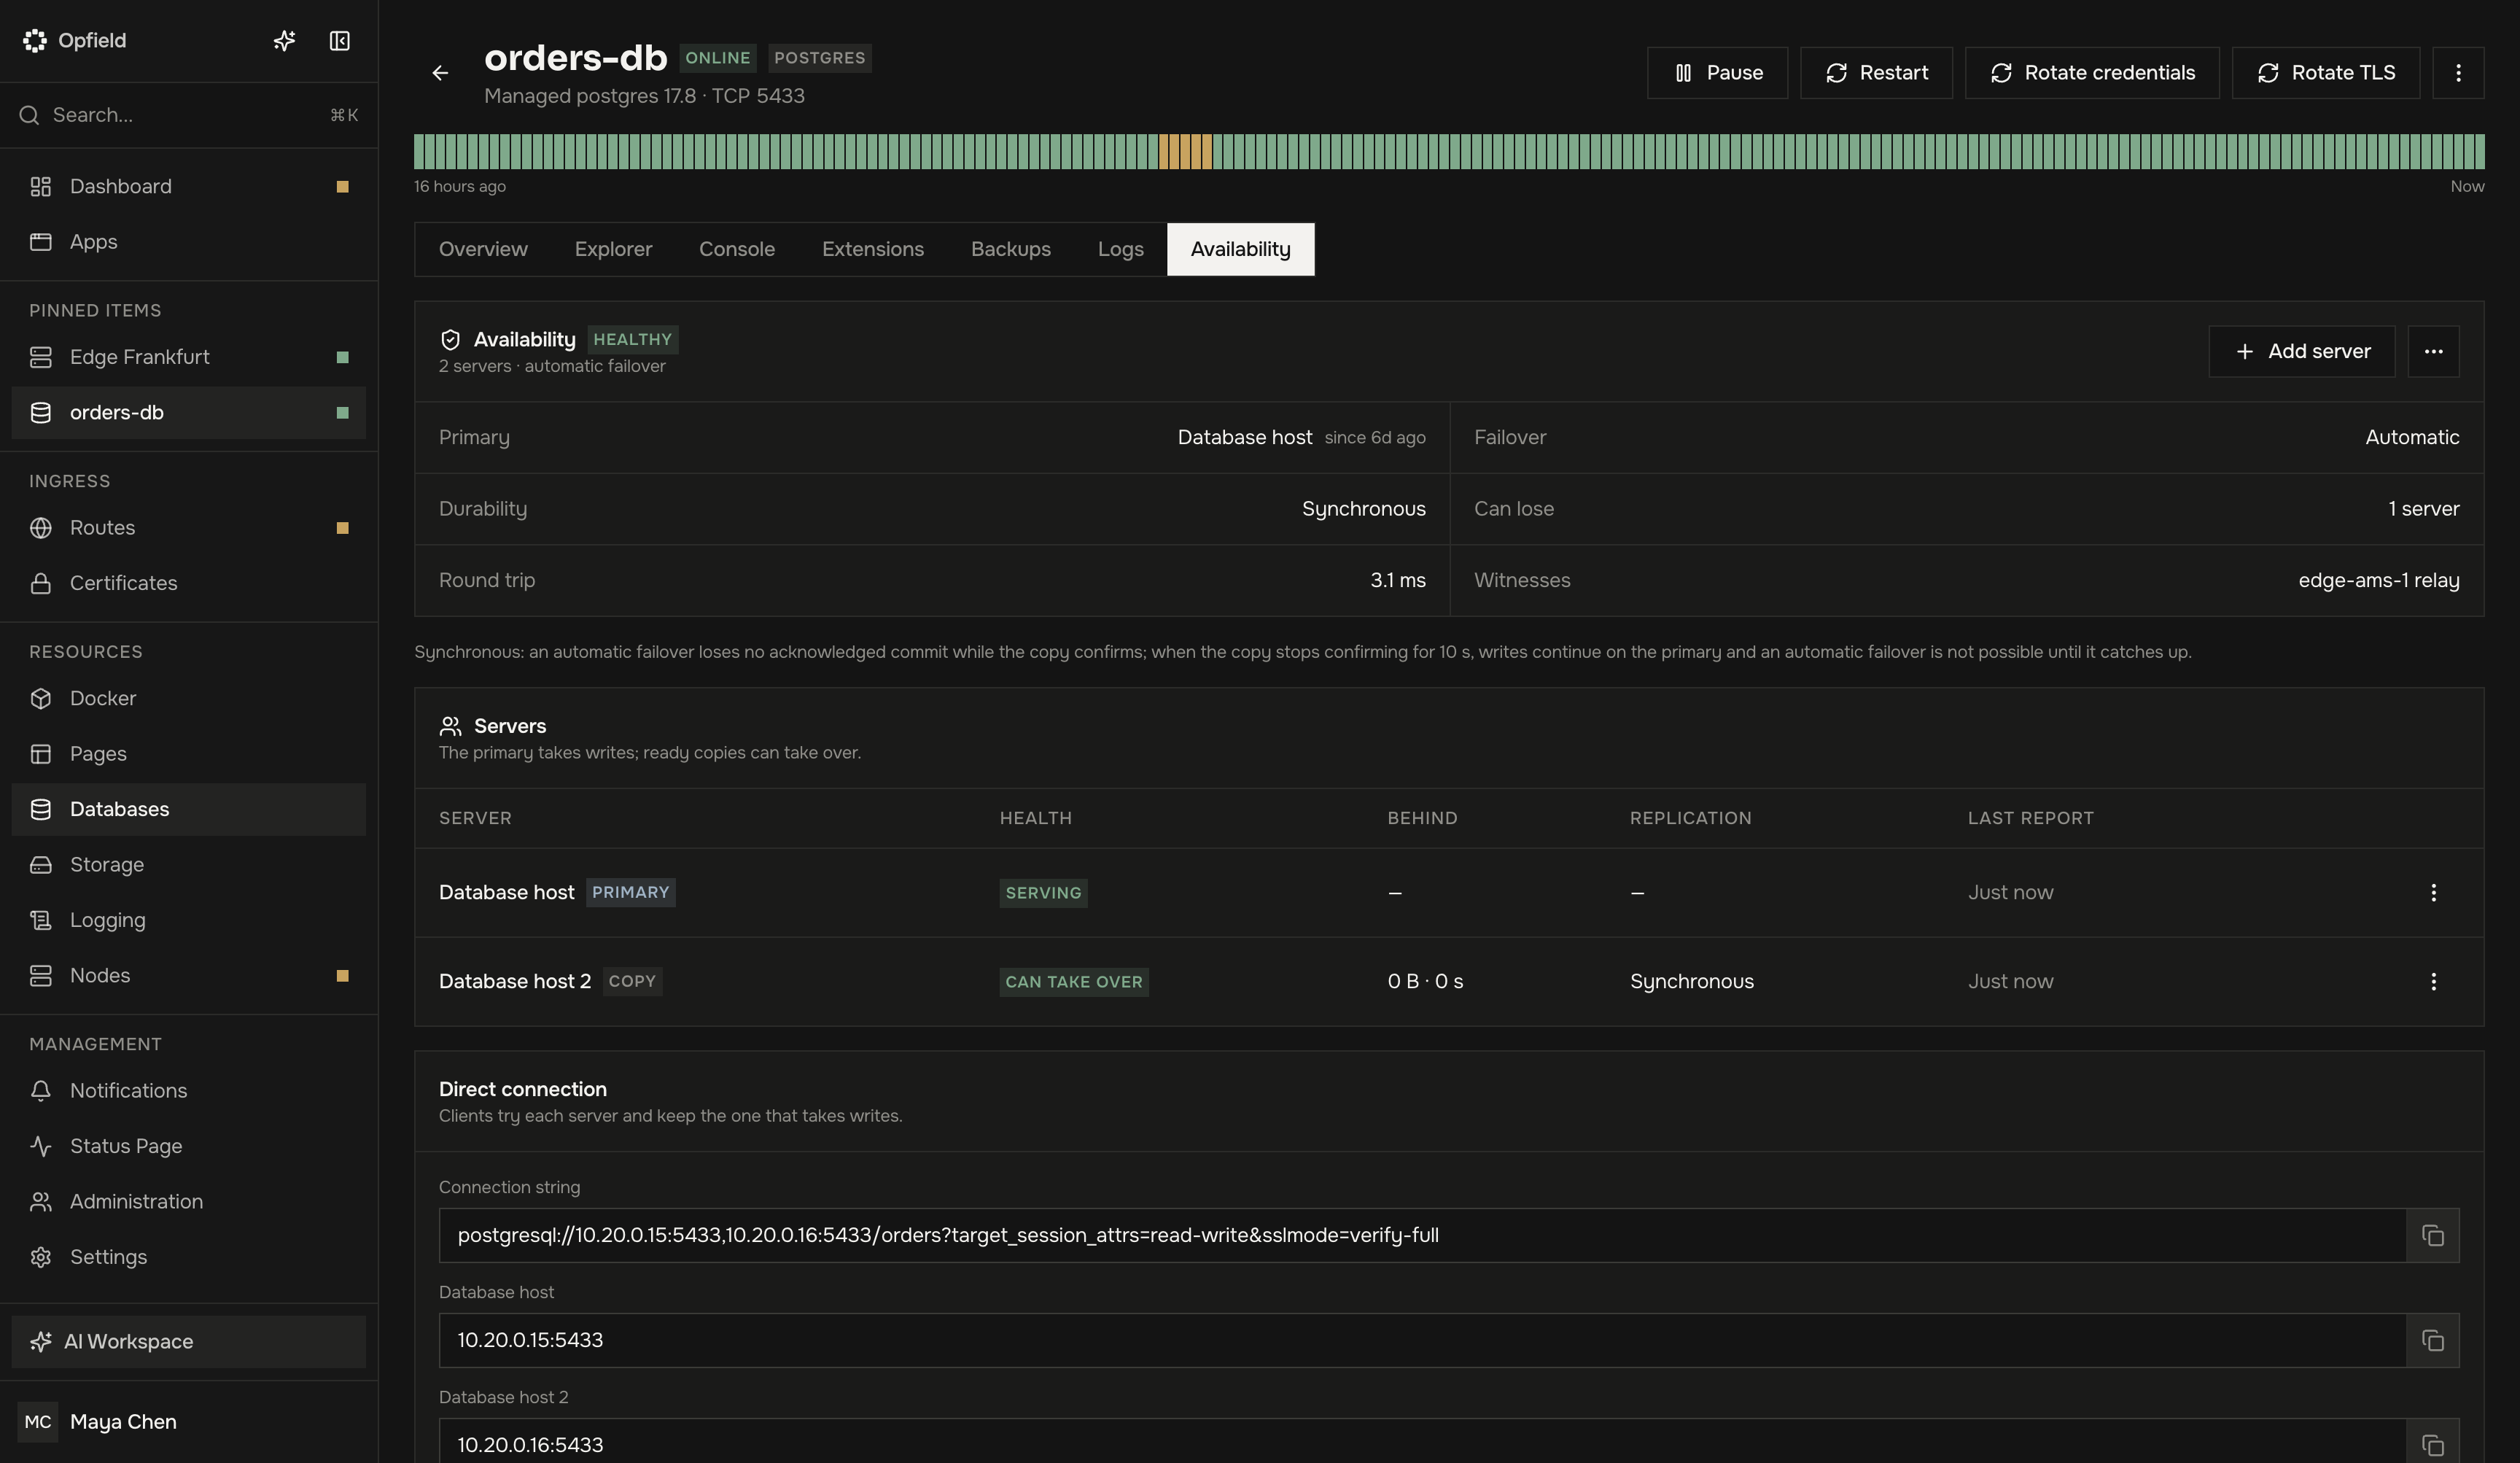Copy the 10.20.0.15:5433 address
The width and height of the screenshot is (2520, 1463).
2432,1340
